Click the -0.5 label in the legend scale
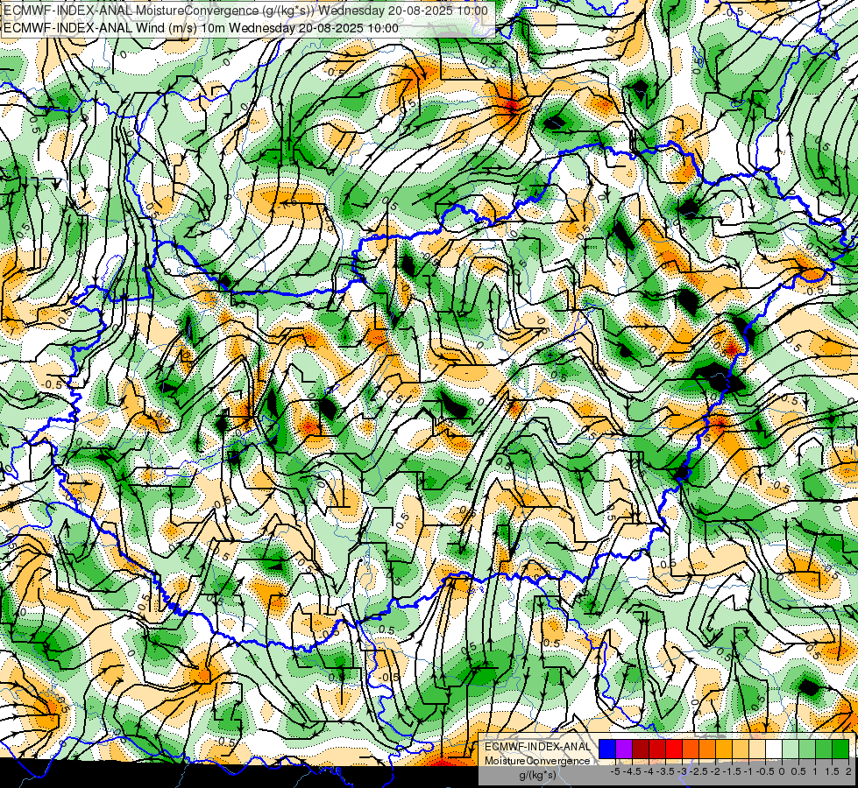This screenshot has height=788, width=858. (x=765, y=771)
